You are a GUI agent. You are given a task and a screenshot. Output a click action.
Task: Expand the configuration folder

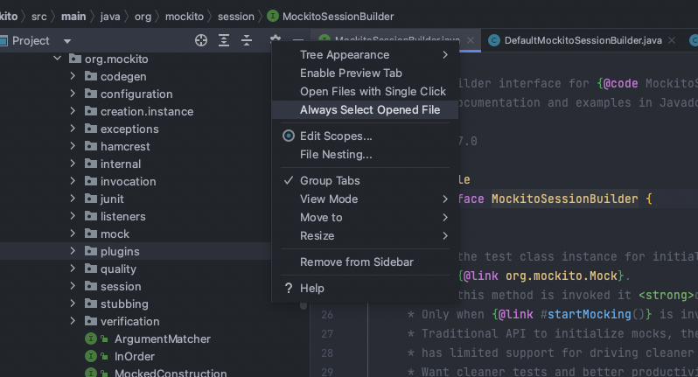click(x=73, y=94)
